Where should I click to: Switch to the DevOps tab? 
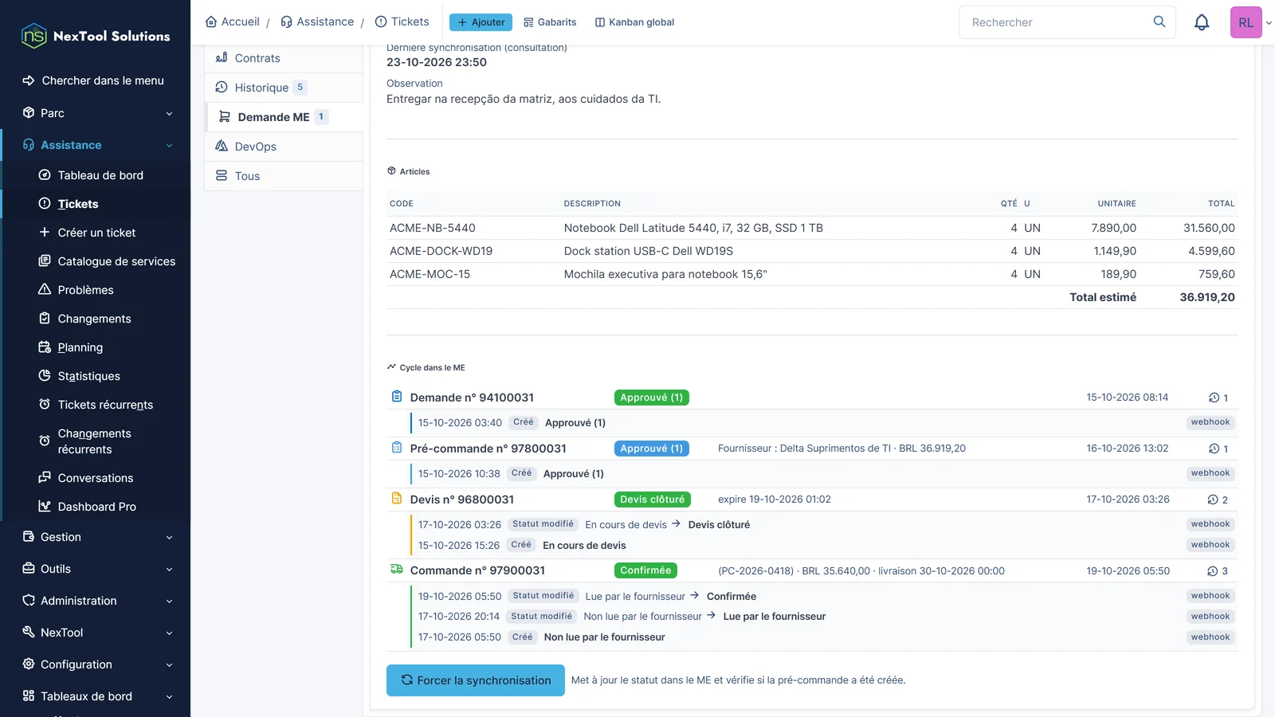[x=284, y=147]
